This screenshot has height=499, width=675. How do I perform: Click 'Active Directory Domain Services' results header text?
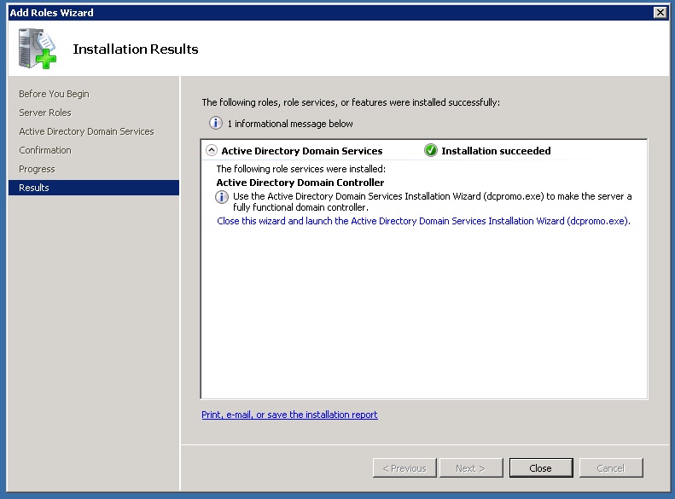(302, 151)
